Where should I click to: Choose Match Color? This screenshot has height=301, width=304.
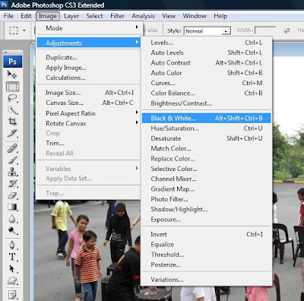[x=207, y=148]
